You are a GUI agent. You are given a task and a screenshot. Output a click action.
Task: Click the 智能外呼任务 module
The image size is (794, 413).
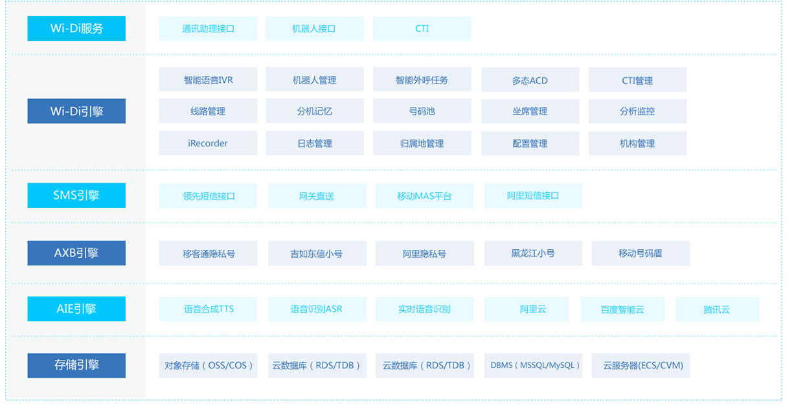click(422, 80)
